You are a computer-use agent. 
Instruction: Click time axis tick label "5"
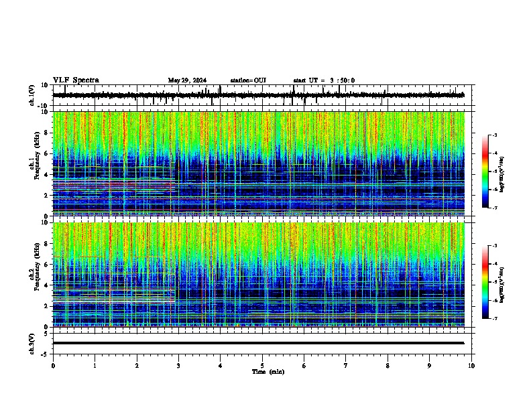point(262,366)
